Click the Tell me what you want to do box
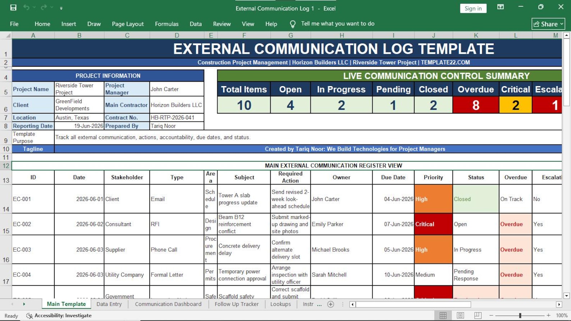Screen dimensions: 571x321 [x=338, y=24]
